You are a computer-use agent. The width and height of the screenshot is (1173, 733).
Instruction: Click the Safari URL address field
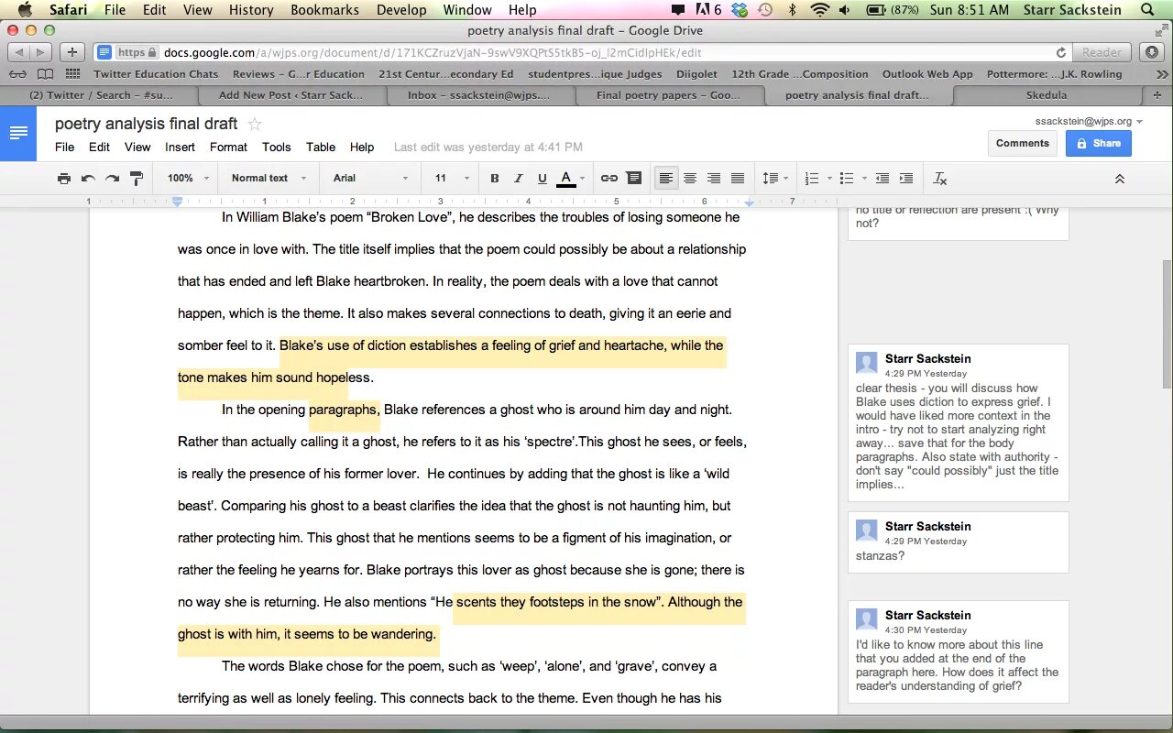(582, 52)
